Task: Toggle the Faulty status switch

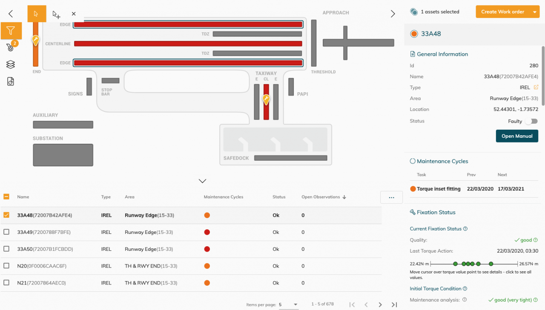Action: click(x=531, y=121)
